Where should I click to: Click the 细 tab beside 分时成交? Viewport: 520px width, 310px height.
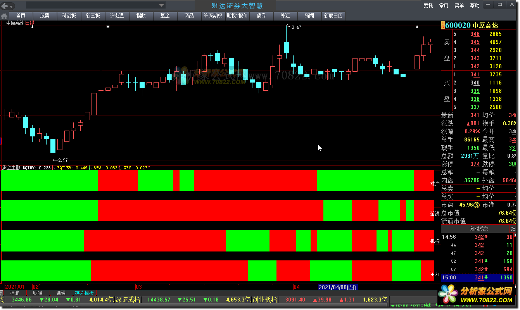point(513,229)
